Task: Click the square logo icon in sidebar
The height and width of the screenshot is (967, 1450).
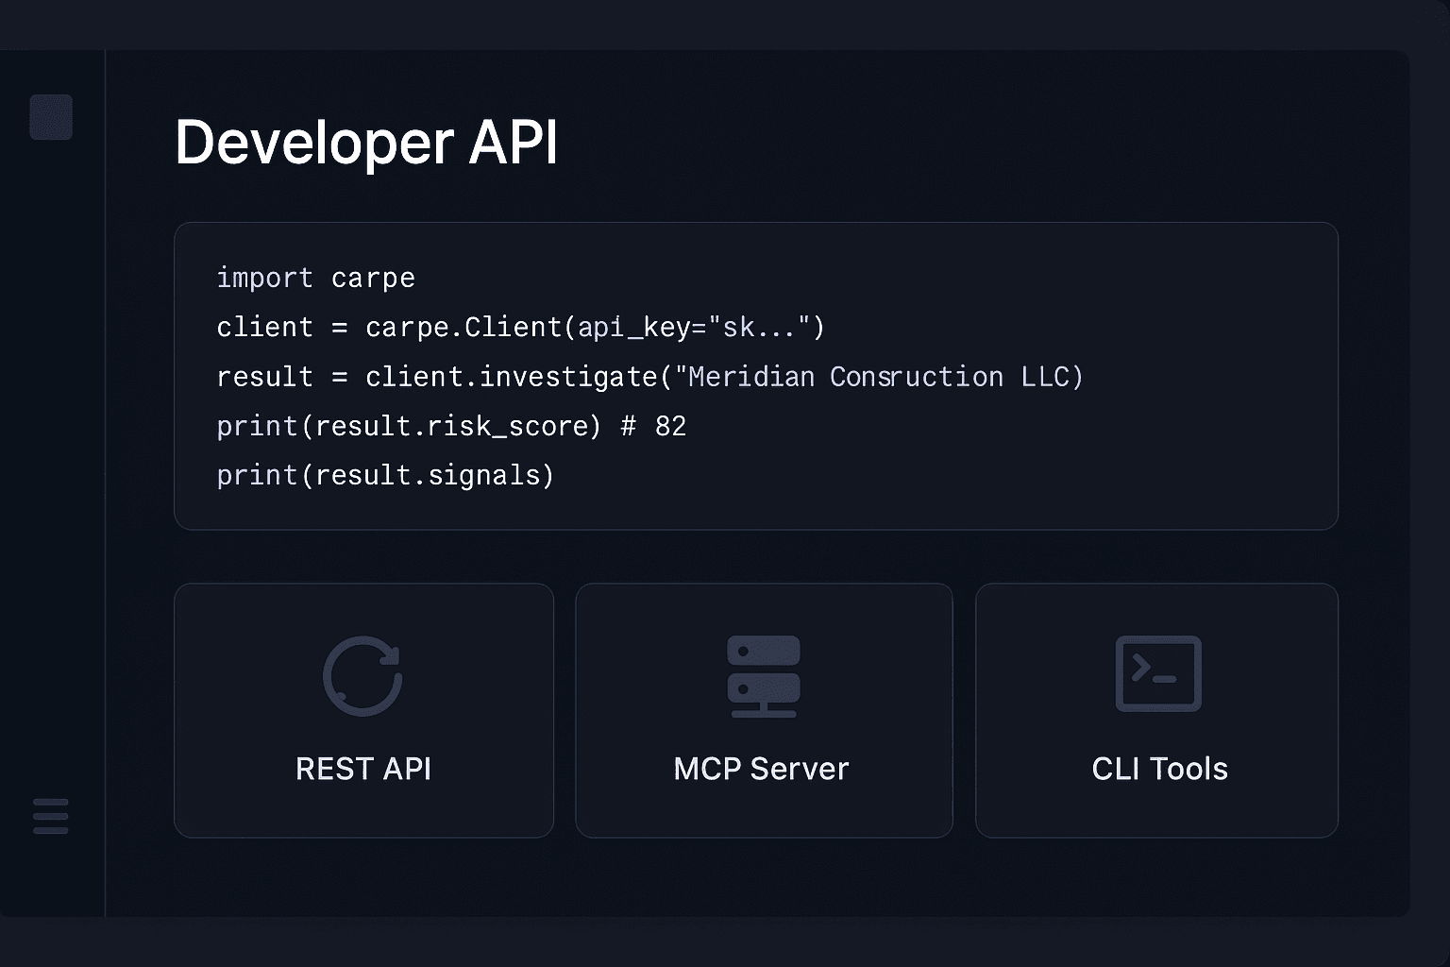Action: point(51,117)
